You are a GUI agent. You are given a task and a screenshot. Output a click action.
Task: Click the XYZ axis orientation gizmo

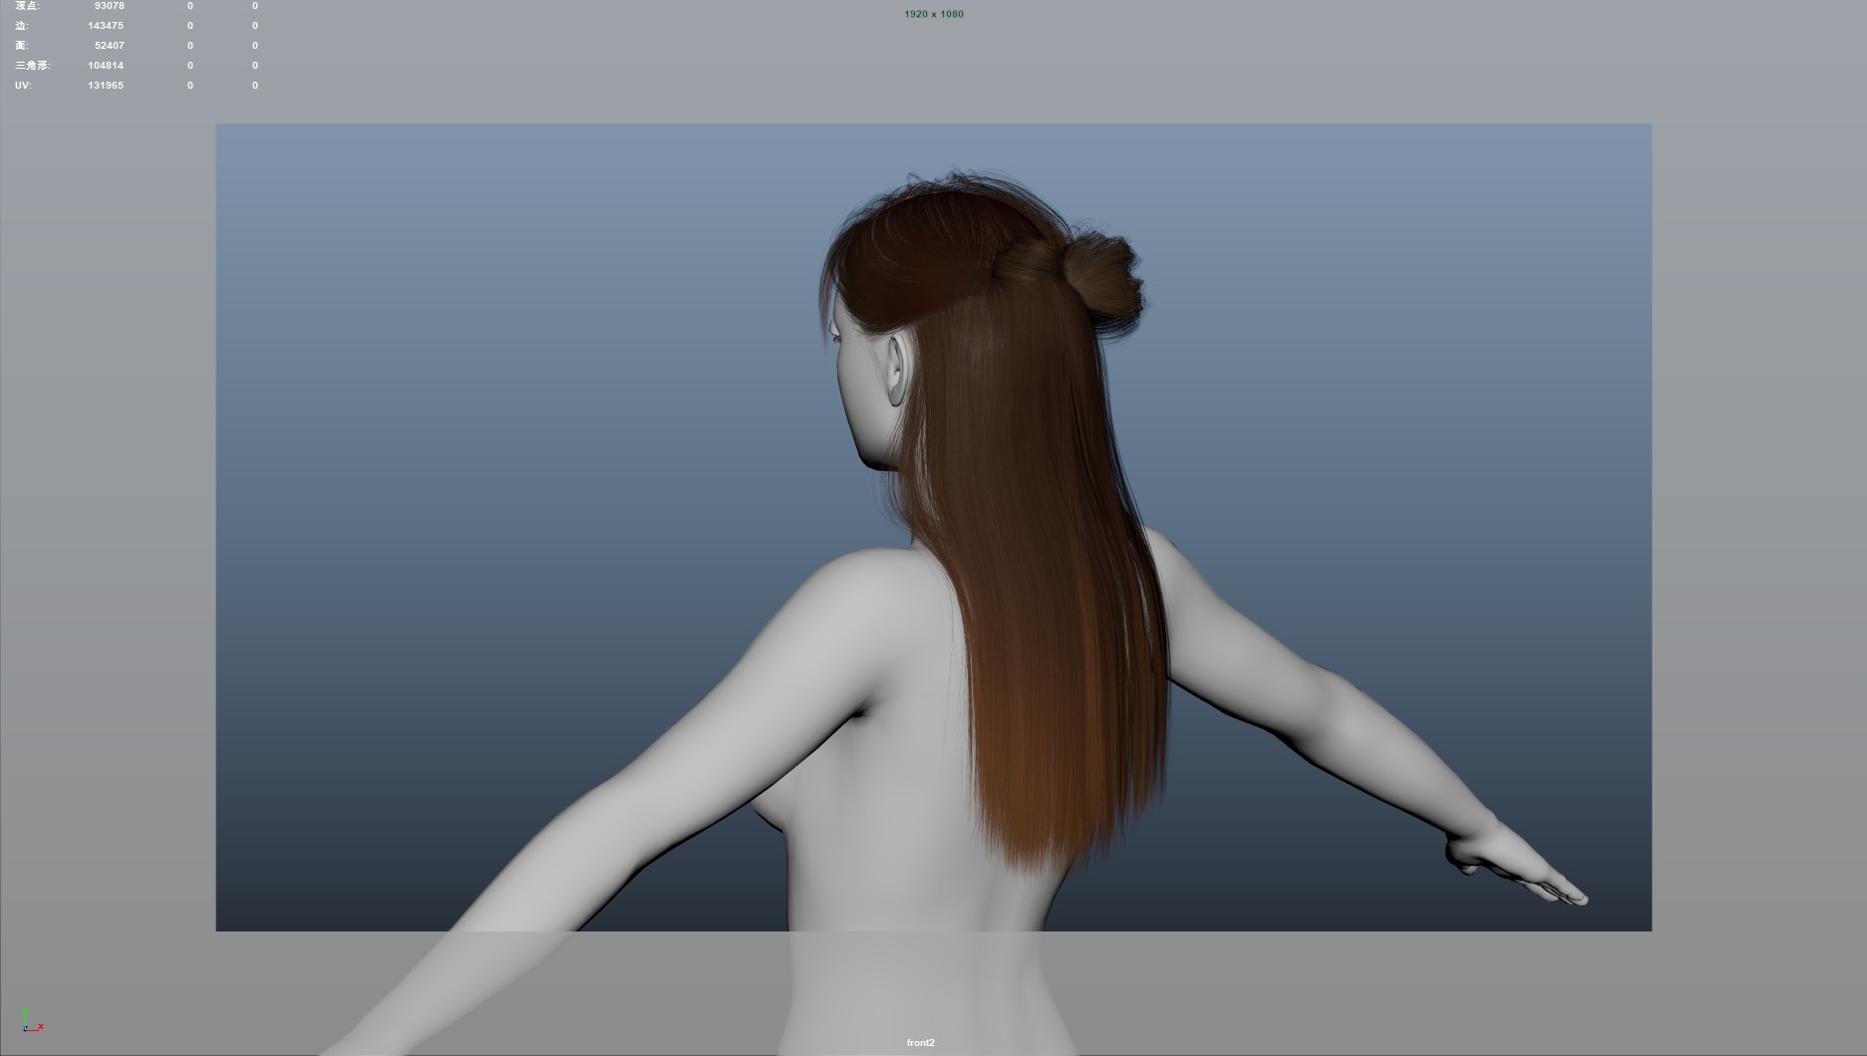point(31,1020)
